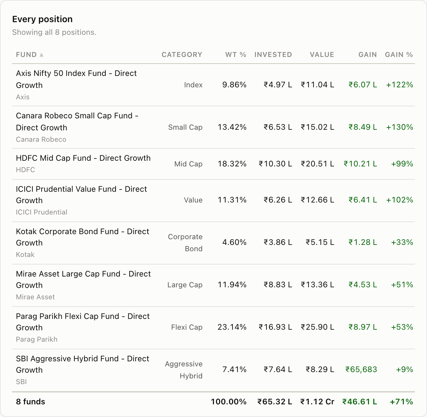Select Mirae Asset Large Cap Fund name
This screenshot has height=417, width=427.
coord(83,279)
